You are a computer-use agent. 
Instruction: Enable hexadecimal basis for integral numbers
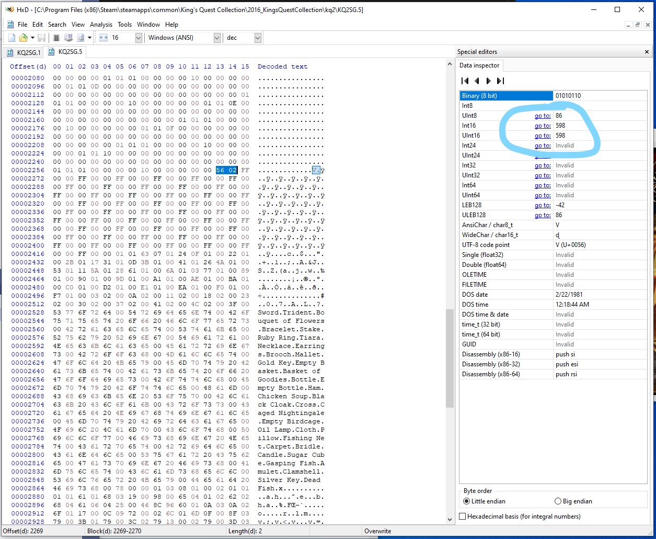(x=463, y=516)
